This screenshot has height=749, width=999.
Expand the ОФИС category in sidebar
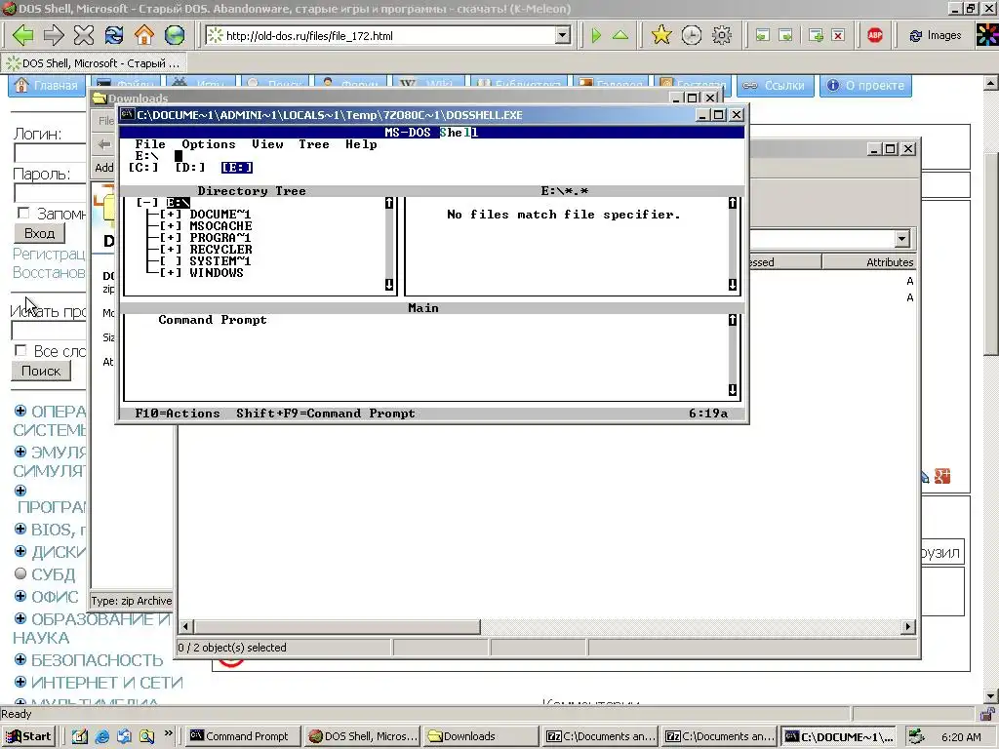20,596
